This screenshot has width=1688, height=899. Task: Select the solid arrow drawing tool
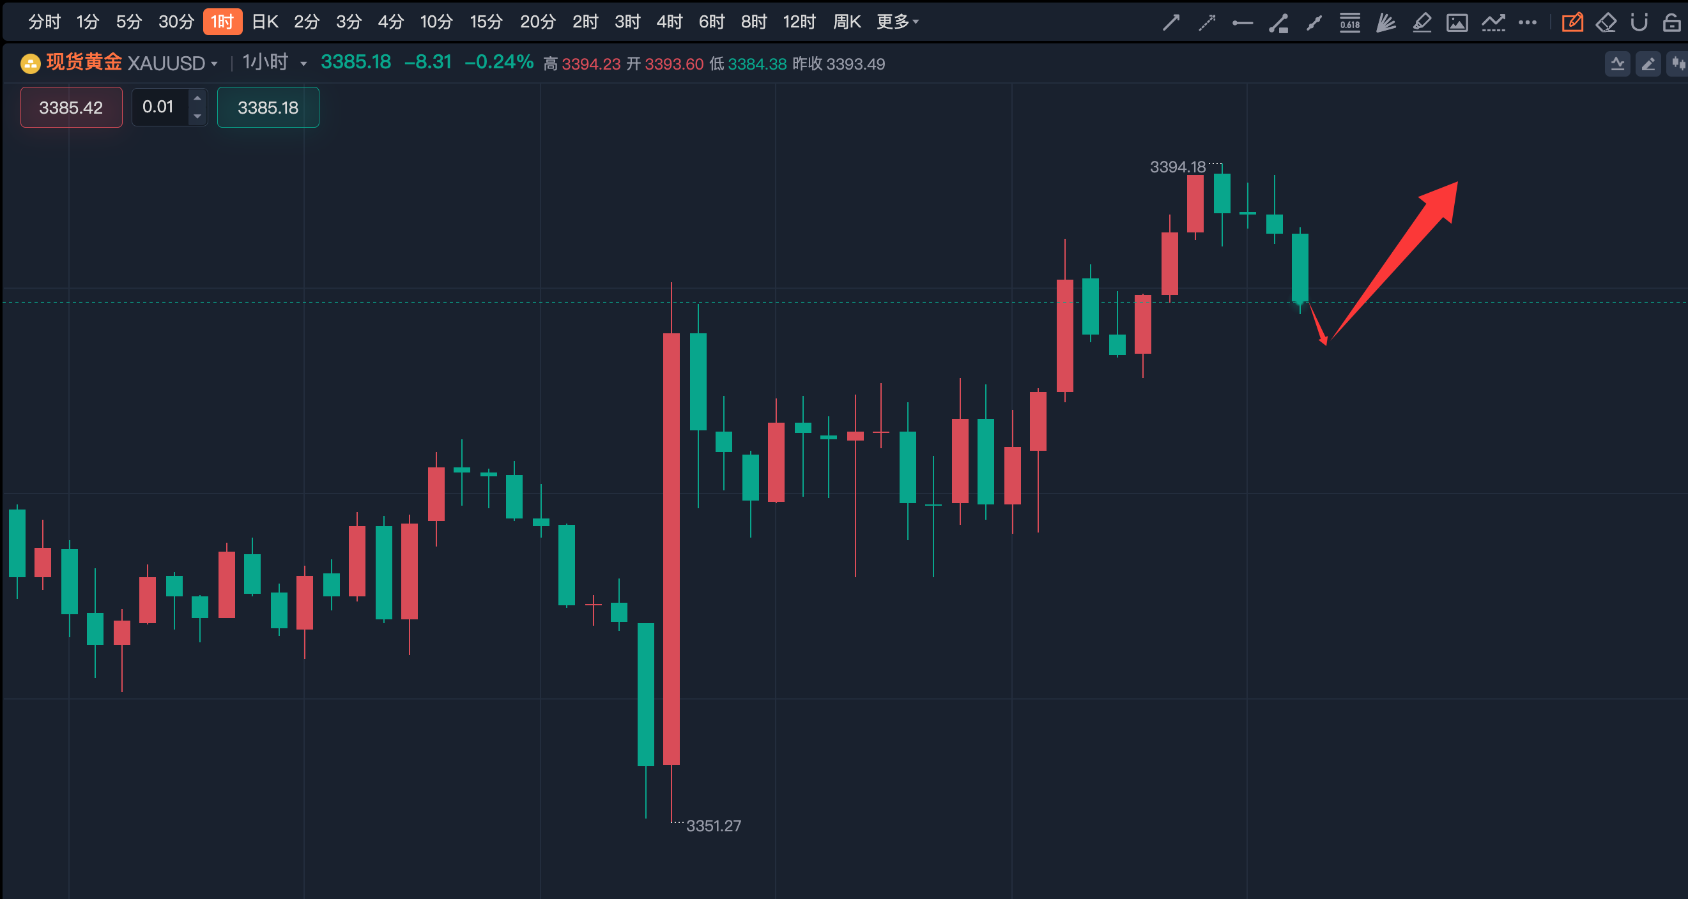tap(1171, 23)
